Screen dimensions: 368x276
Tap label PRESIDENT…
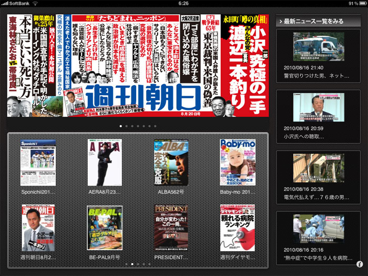[x=171, y=257]
